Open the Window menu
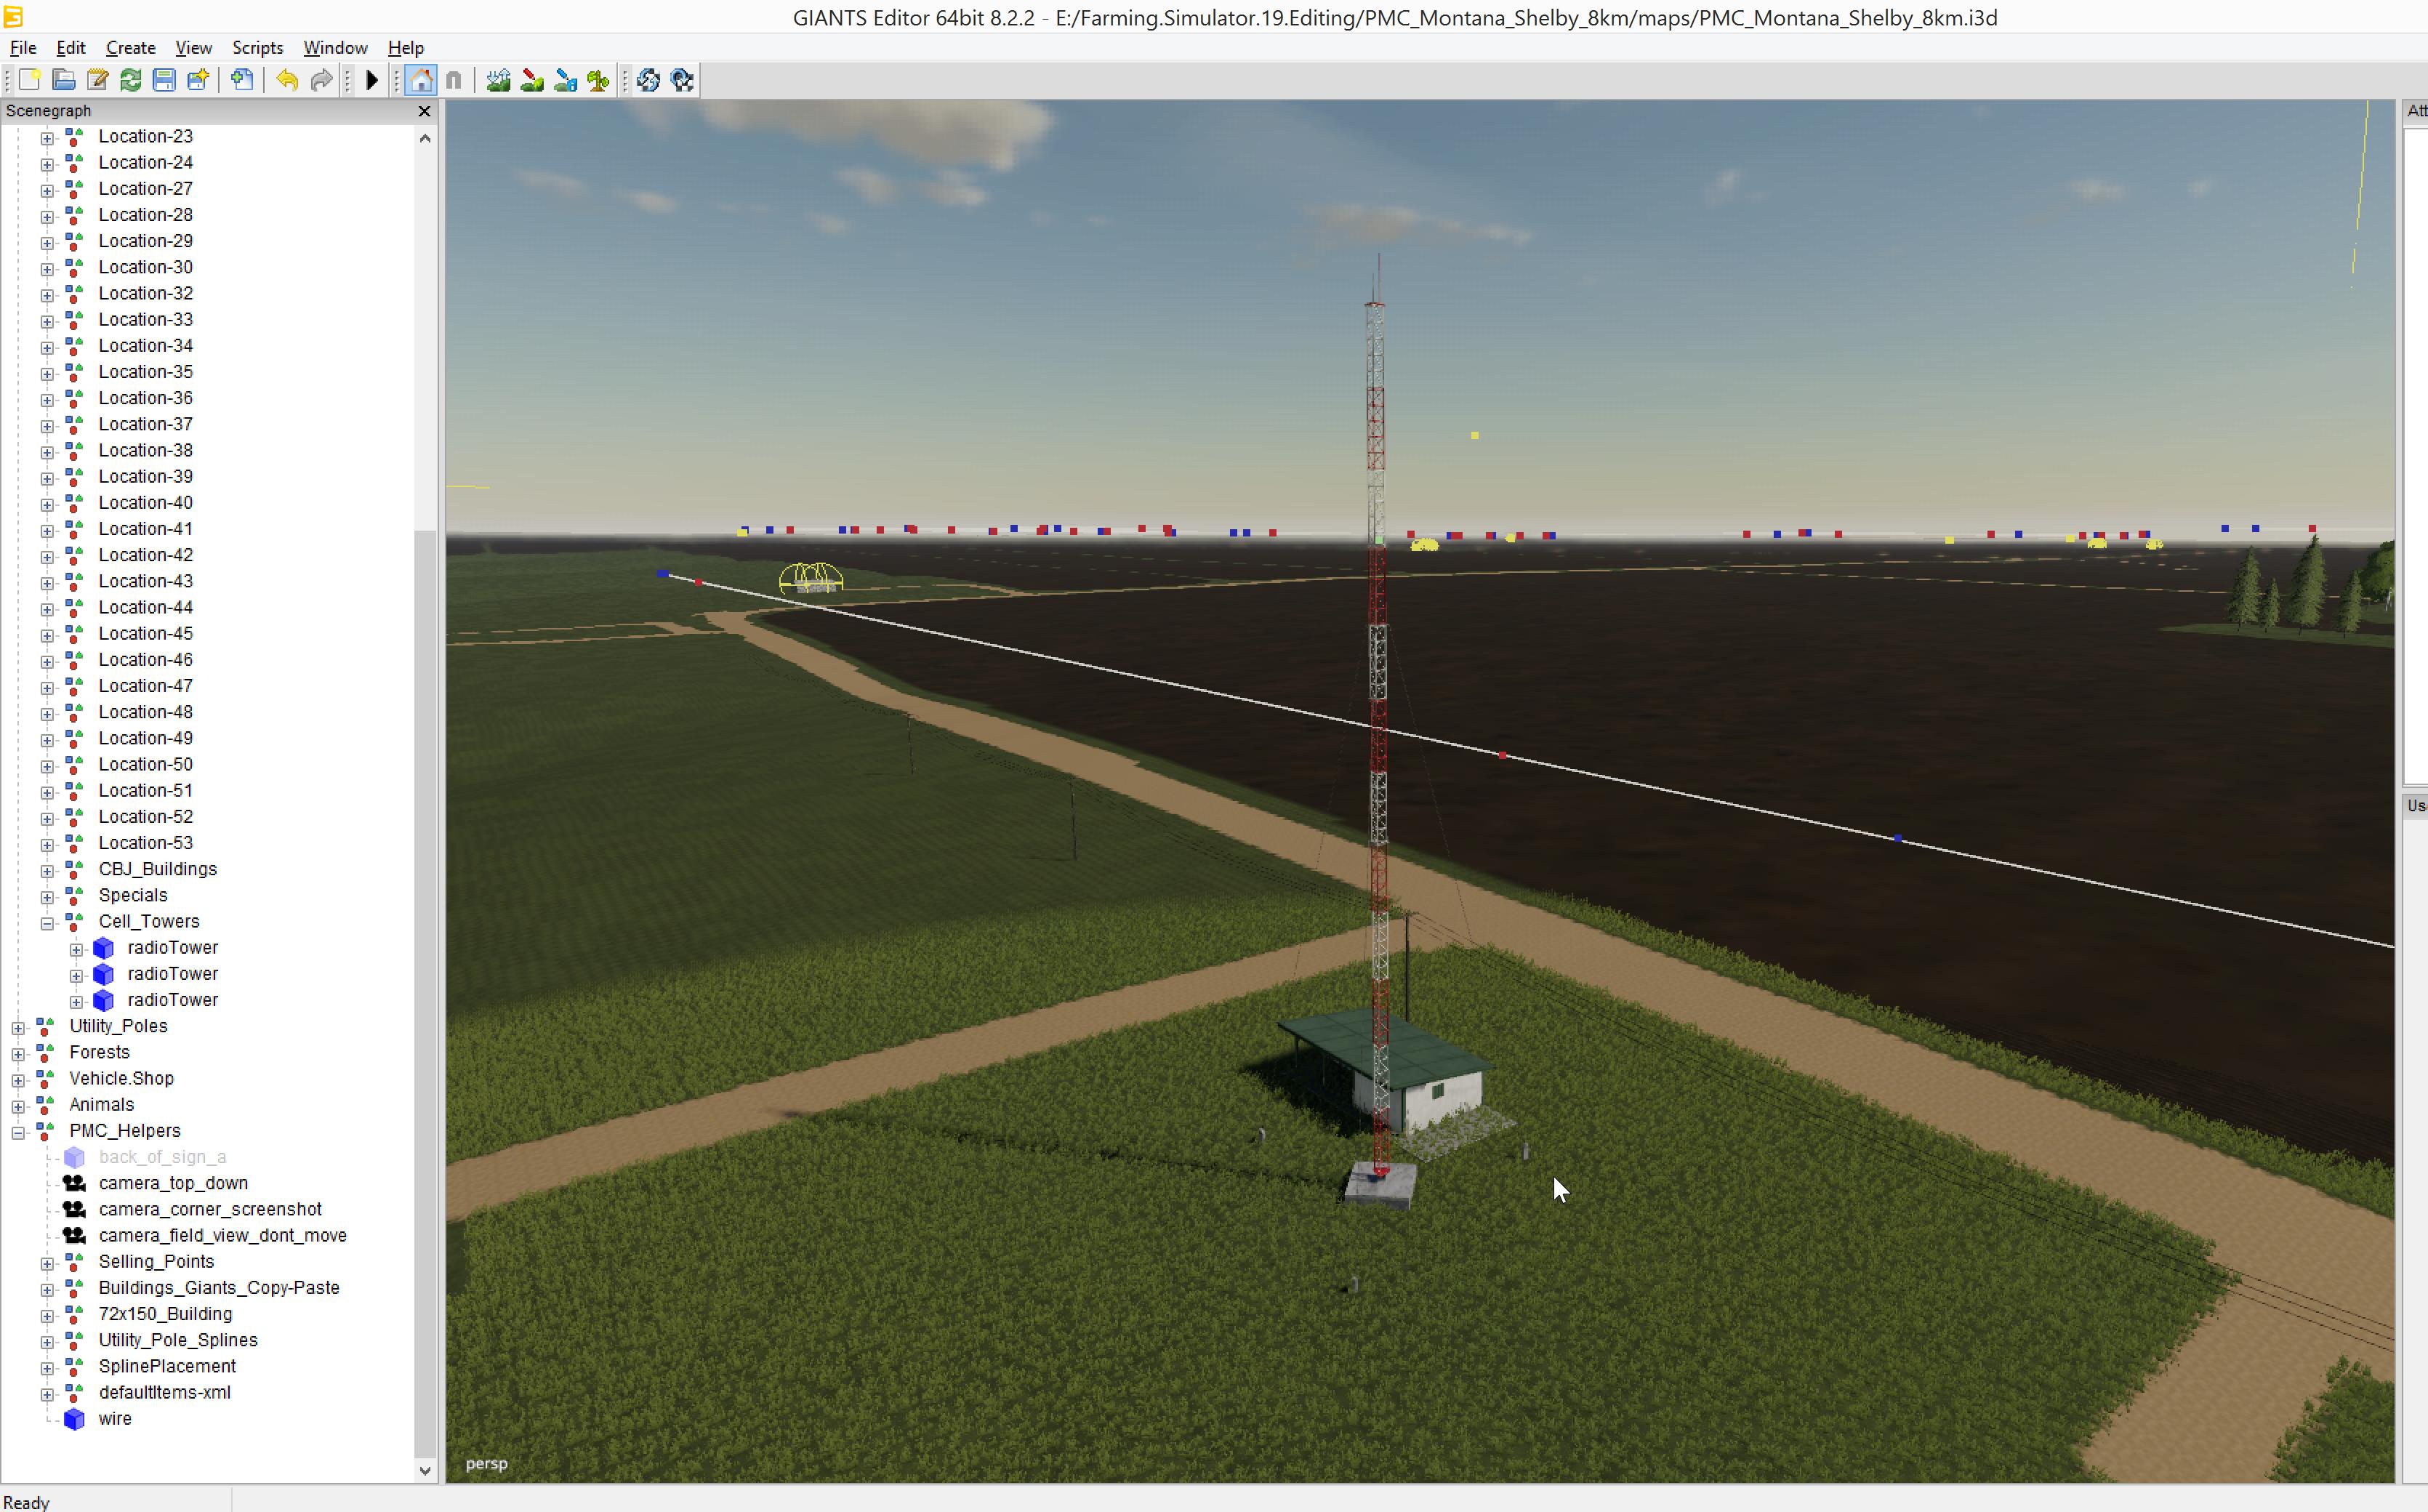The width and height of the screenshot is (2428, 1512). point(335,47)
